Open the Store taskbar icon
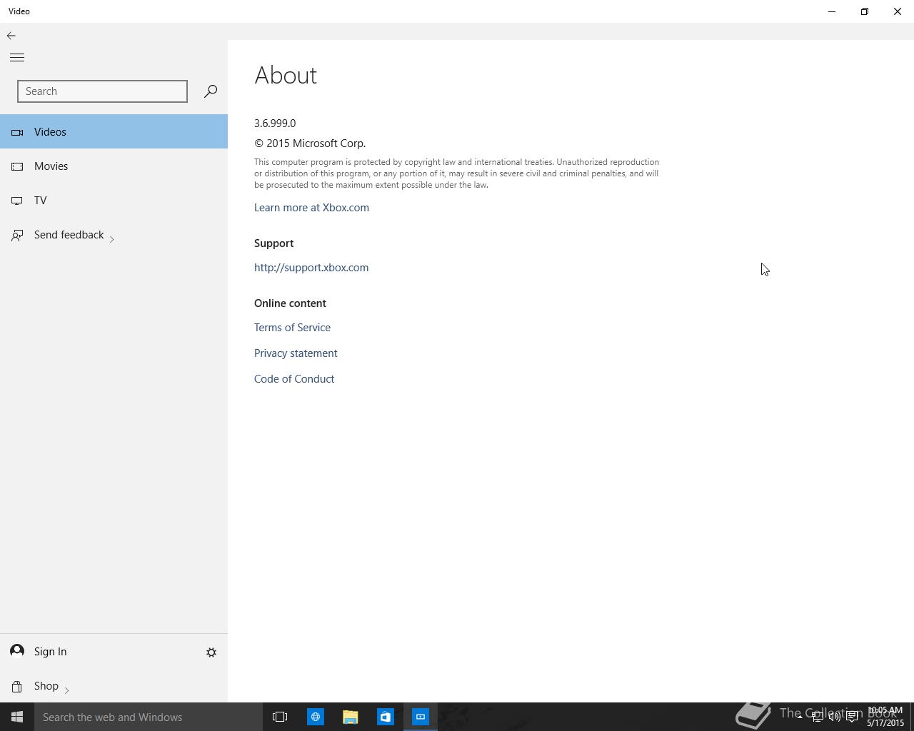This screenshot has width=914, height=731. 385,717
